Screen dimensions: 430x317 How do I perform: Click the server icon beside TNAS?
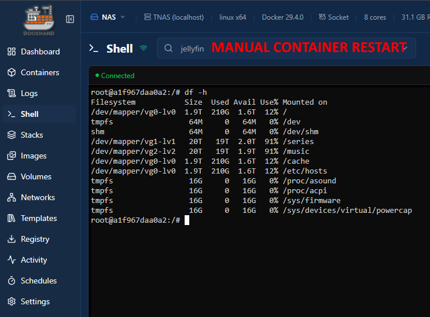147,17
